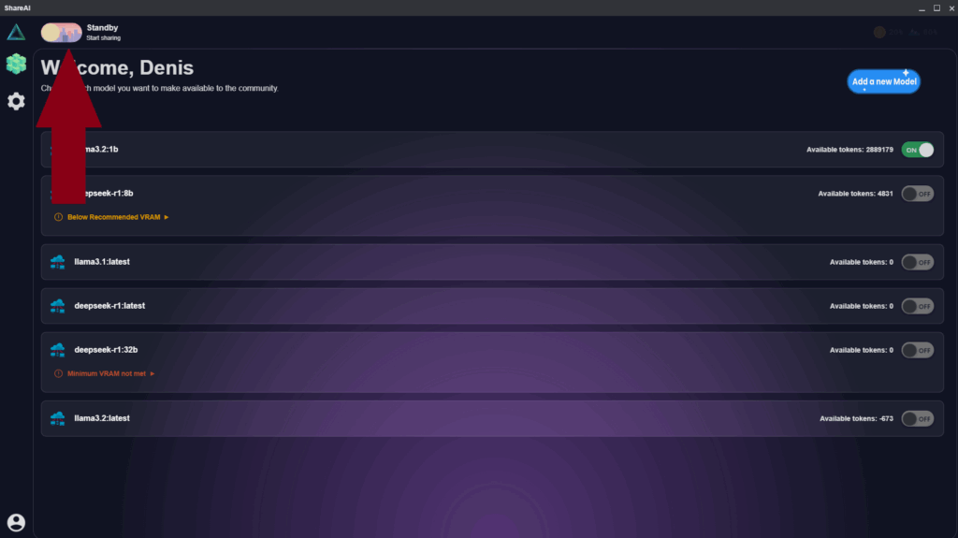Enable the llama3.2:latest model toggle

[917, 419]
